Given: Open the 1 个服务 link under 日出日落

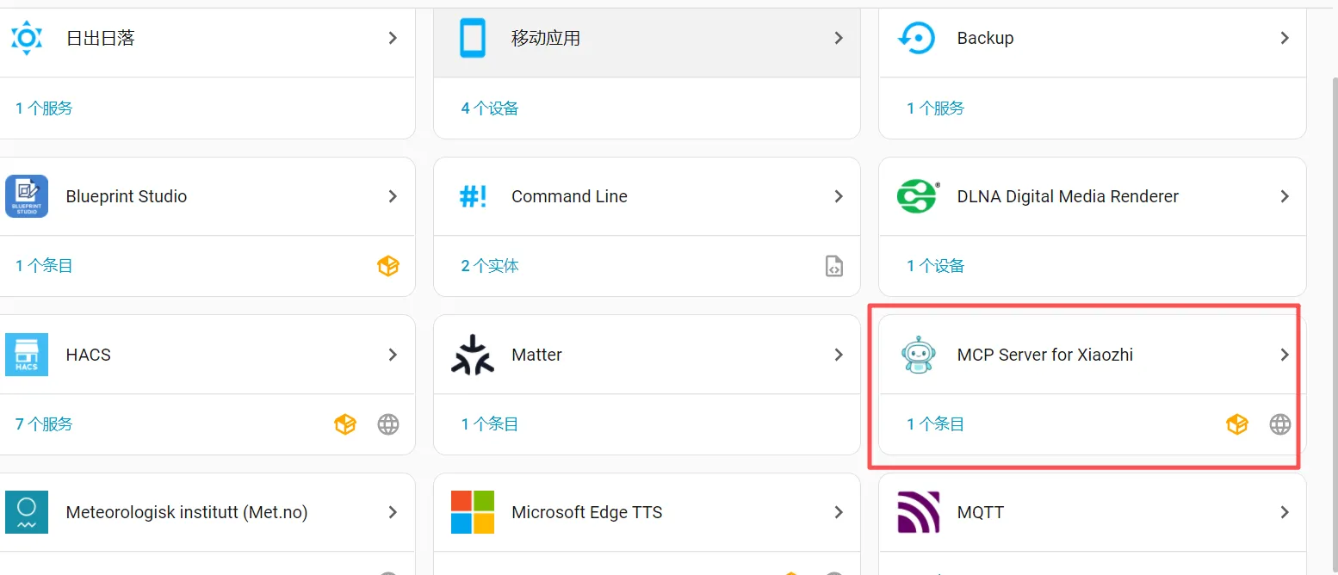Looking at the screenshot, I should pos(44,108).
